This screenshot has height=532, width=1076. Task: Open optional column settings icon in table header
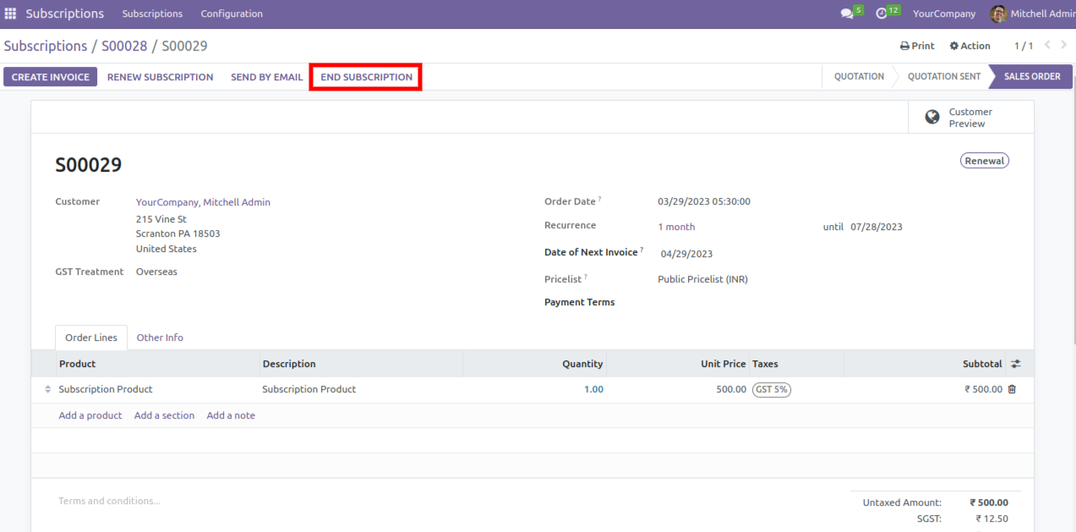pos(1016,364)
